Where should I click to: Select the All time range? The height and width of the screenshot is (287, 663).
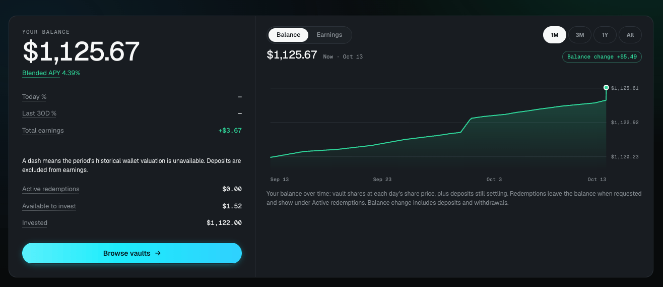click(630, 35)
